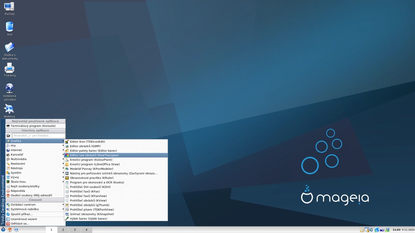The width and height of the screenshot is (415, 233).
Task: Launch Prohlížeč obrázků (gThumb)
Action: click(116, 205)
